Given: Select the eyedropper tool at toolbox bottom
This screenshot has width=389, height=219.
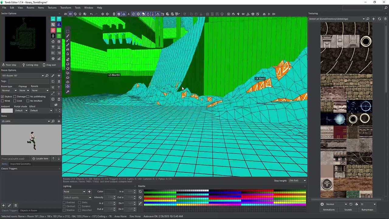Looking at the screenshot, I should (x=67, y=91).
